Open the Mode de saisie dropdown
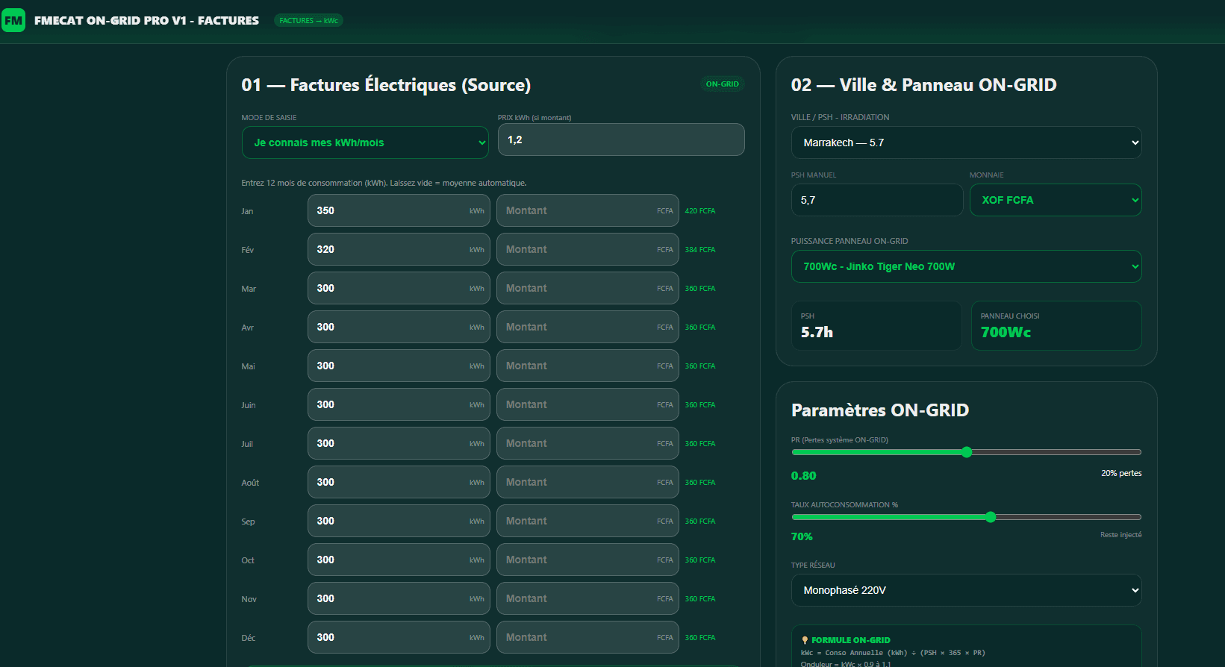This screenshot has height=667, width=1225. pos(365,143)
